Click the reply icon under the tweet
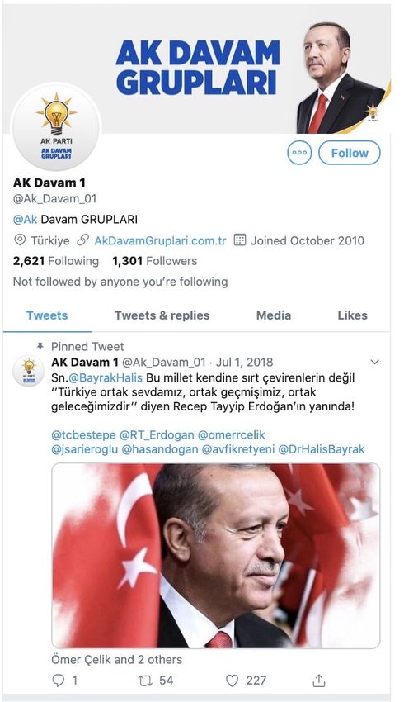Viewport: 404px width, 702px height. tap(58, 681)
